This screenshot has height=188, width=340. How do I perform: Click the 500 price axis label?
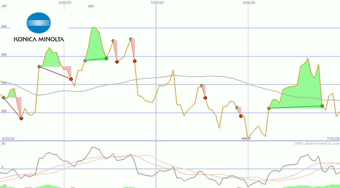[x=4, y=83]
